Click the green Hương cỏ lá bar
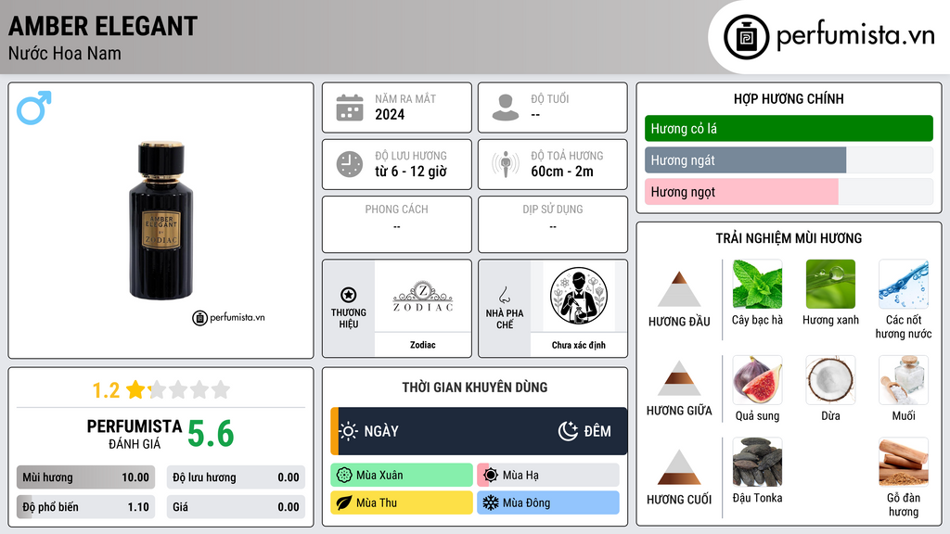This screenshot has height=534, width=950. [789, 128]
